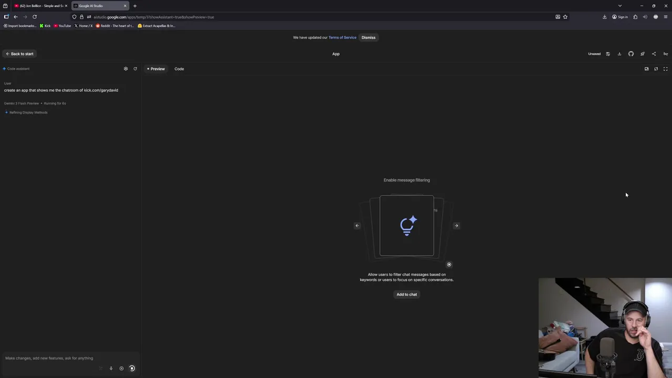Expand the list all tabs chevron
672x378 pixels.
(620, 6)
